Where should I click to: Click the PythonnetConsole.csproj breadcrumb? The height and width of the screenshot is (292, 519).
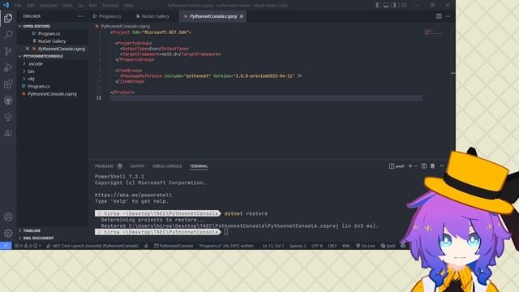click(x=122, y=26)
